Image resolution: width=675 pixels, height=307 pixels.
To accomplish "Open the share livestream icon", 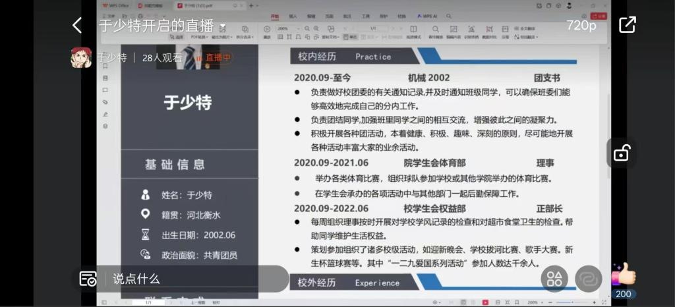I will [627, 25].
